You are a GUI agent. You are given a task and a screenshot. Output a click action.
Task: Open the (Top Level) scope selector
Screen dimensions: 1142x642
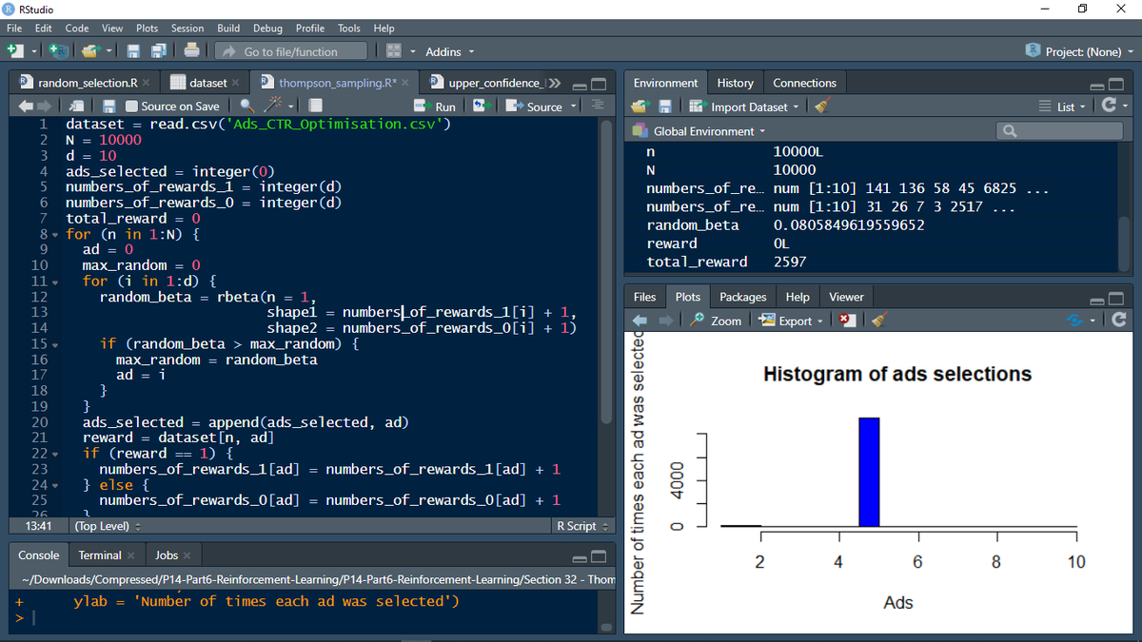pyautogui.click(x=108, y=526)
